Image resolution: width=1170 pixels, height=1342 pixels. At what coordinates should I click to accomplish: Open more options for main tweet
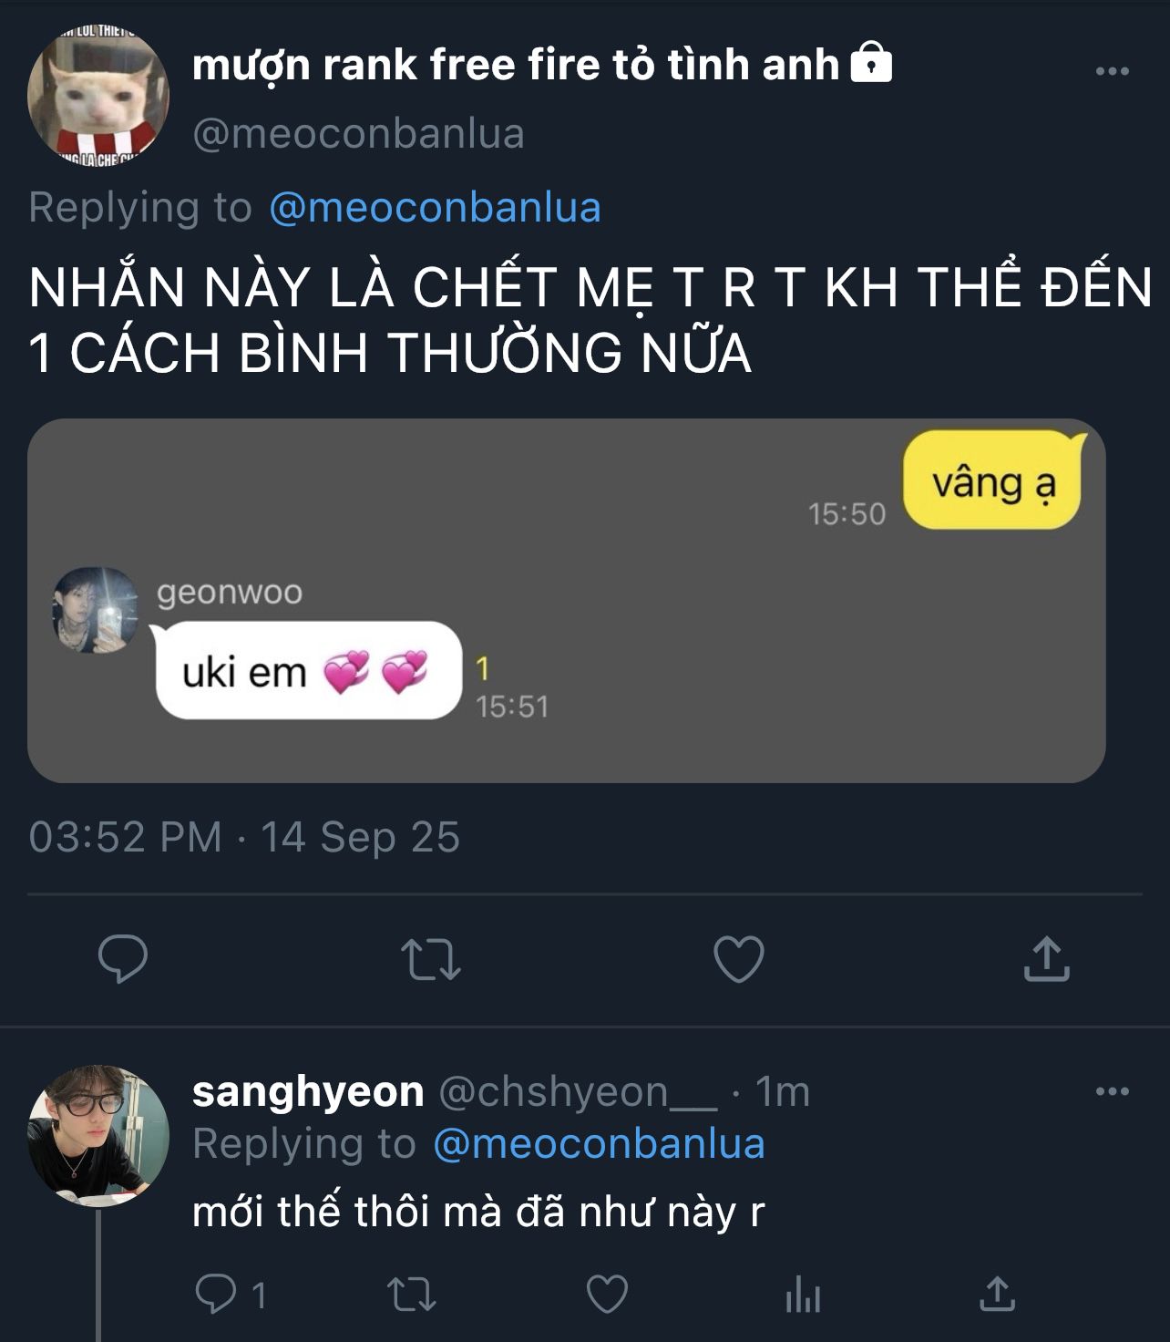1112,71
